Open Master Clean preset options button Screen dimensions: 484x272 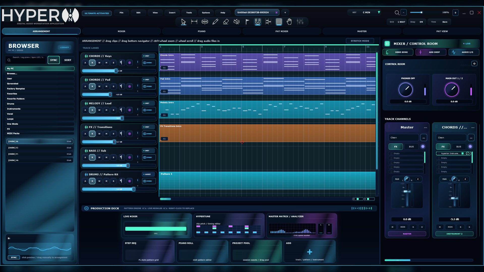pyautogui.click(x=424, y=138)
